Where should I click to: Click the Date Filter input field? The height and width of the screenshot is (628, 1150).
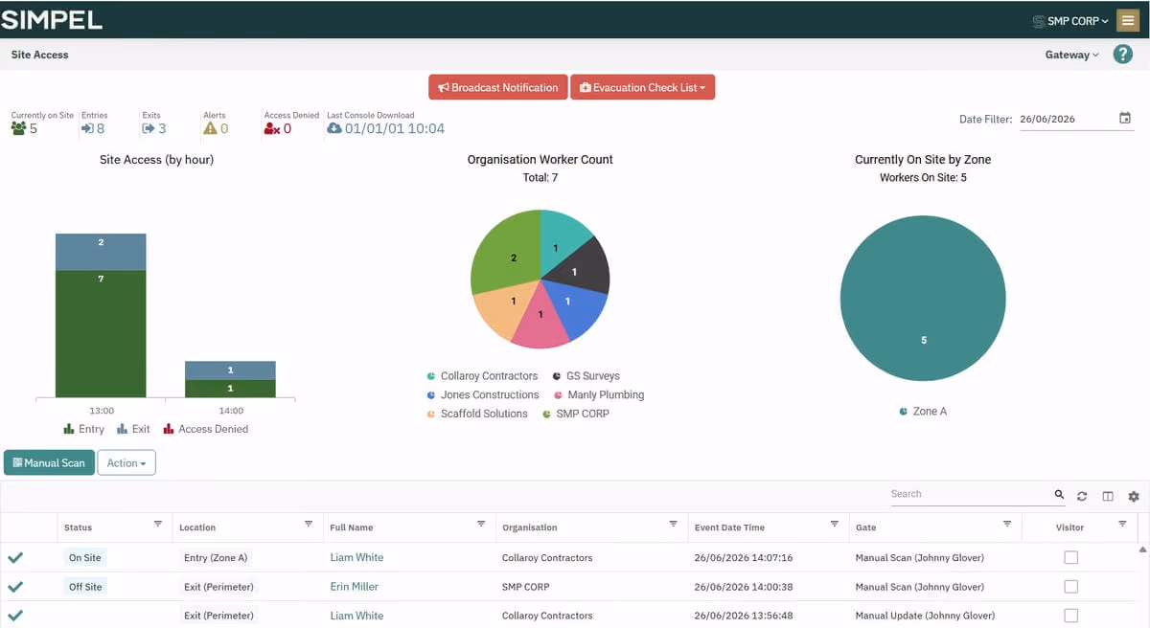1067,120
